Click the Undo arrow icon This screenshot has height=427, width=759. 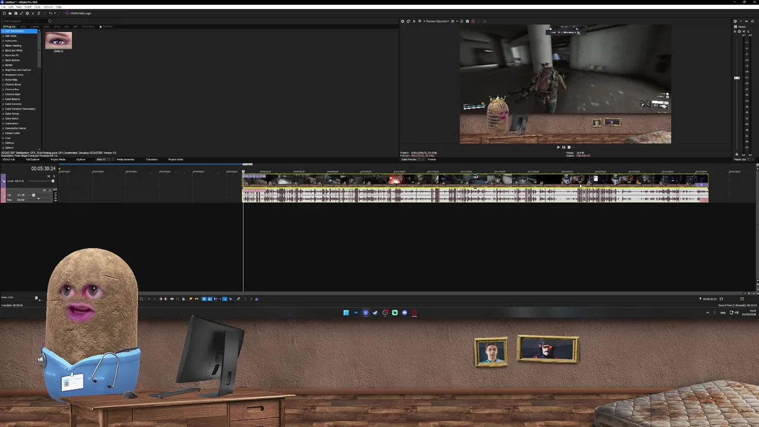point(50,13)
